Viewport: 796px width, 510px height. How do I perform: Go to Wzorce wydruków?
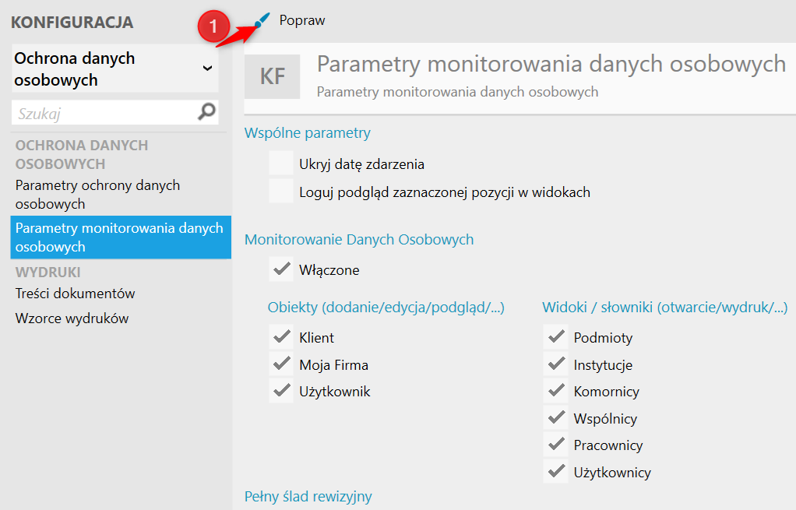[x=72, y=318]
